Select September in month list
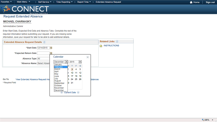The width and height of the screenshot is (217, 122). (61, 83)
